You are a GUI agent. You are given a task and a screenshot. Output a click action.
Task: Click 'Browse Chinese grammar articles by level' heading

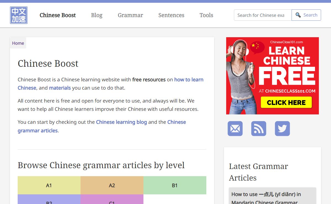pyautogui.click(x=101, y=165)
